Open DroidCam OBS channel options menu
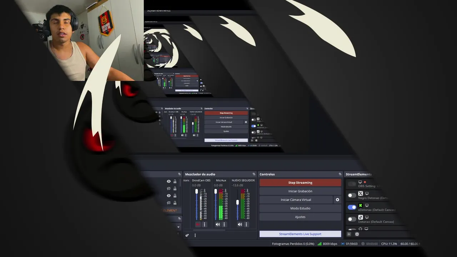This screenshot has height=257, width=457. (x=205, y=225)
